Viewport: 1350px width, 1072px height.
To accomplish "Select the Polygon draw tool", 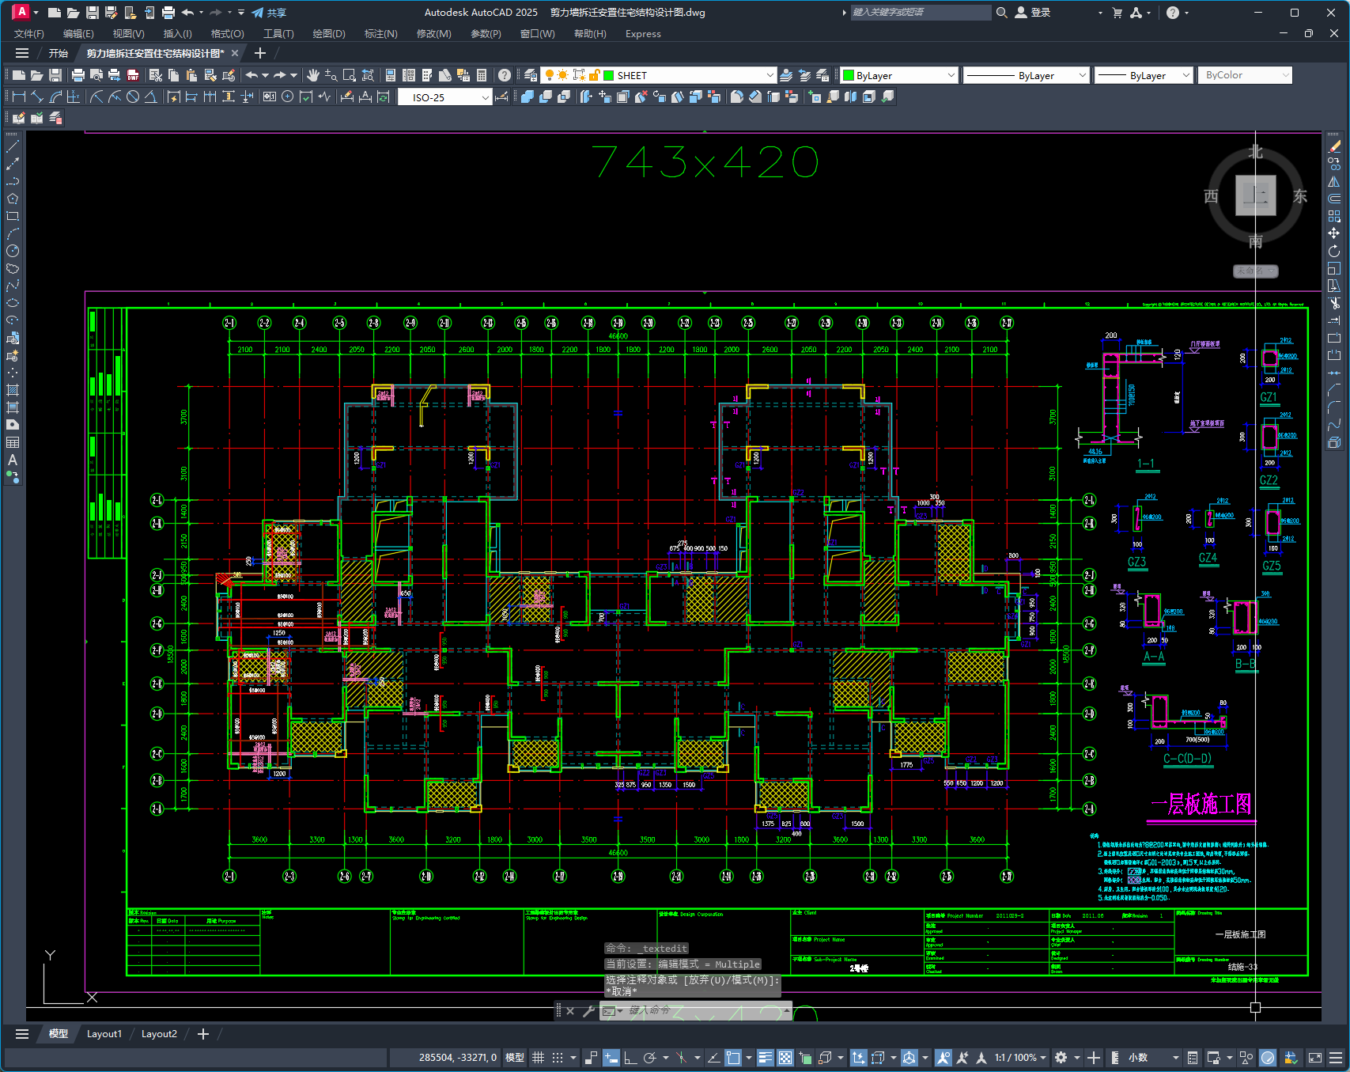I will [13, 199].
